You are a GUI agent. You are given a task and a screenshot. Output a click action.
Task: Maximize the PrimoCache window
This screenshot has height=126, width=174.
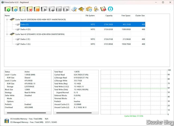pyautogui.click(x=163, y=2)
